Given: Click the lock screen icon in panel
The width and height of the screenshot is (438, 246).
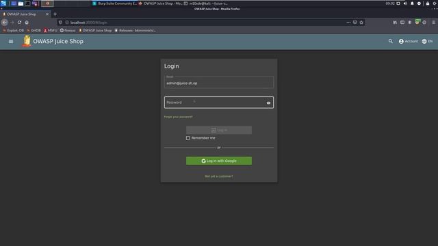Looking at the screenshot, I should coord(427,3).
